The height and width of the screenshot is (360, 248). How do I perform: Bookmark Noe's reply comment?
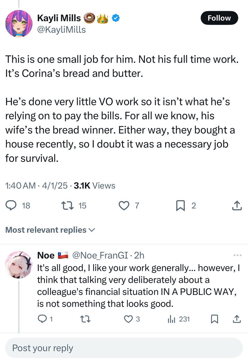click(x=214, y=319)
